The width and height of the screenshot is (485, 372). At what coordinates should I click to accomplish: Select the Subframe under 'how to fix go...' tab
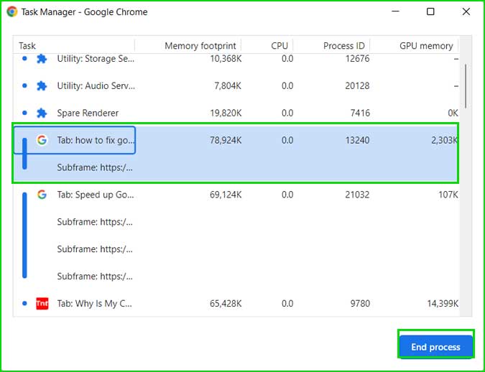coord(236,167)
